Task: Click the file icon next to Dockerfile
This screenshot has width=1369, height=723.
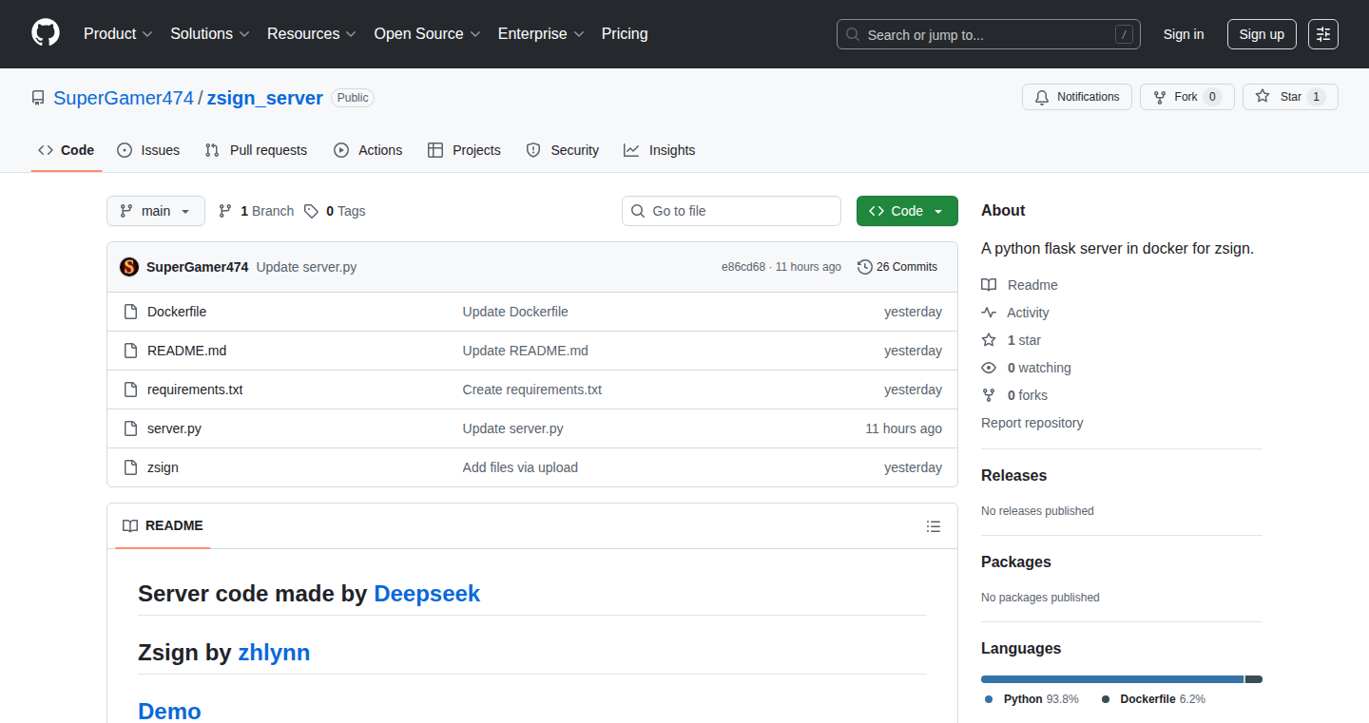Action: (131, 312)
